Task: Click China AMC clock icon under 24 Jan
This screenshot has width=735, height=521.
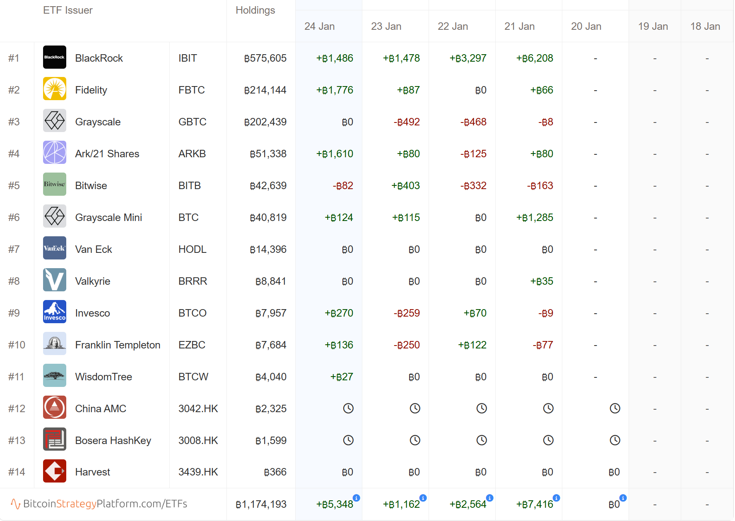Action: 348,408
